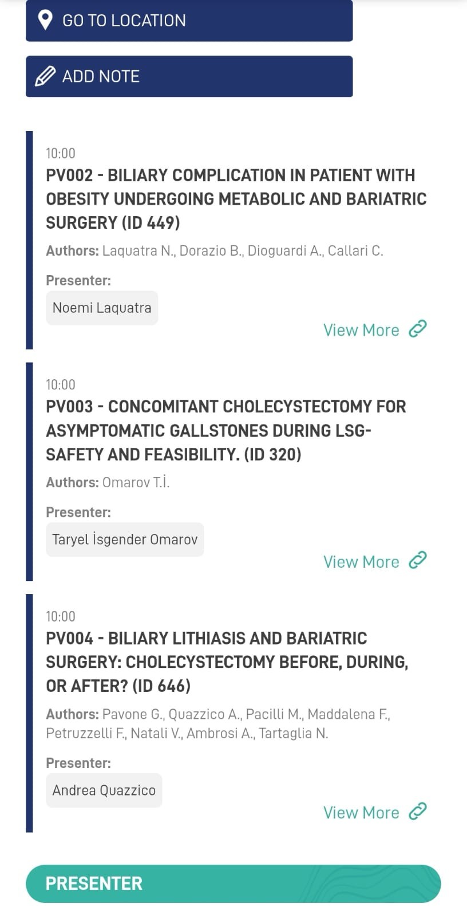This screenshot has width=467, height=915.
Task: Click the PV004 authors list
Action: point(217,723)
